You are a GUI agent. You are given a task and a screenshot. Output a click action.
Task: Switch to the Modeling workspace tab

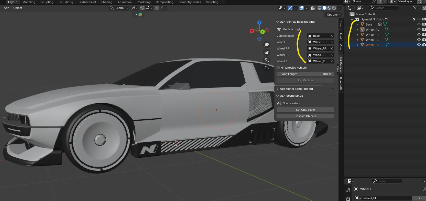tap(29, 2)
